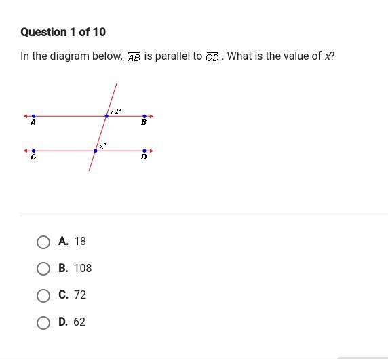Click blue point B on the diagram
The image size is (388, 359).
pos(144,116)
